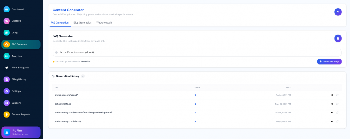Open Feature Requests in the sidebar
Viewport: 350px width, 139px height.
tap(21, 114)
